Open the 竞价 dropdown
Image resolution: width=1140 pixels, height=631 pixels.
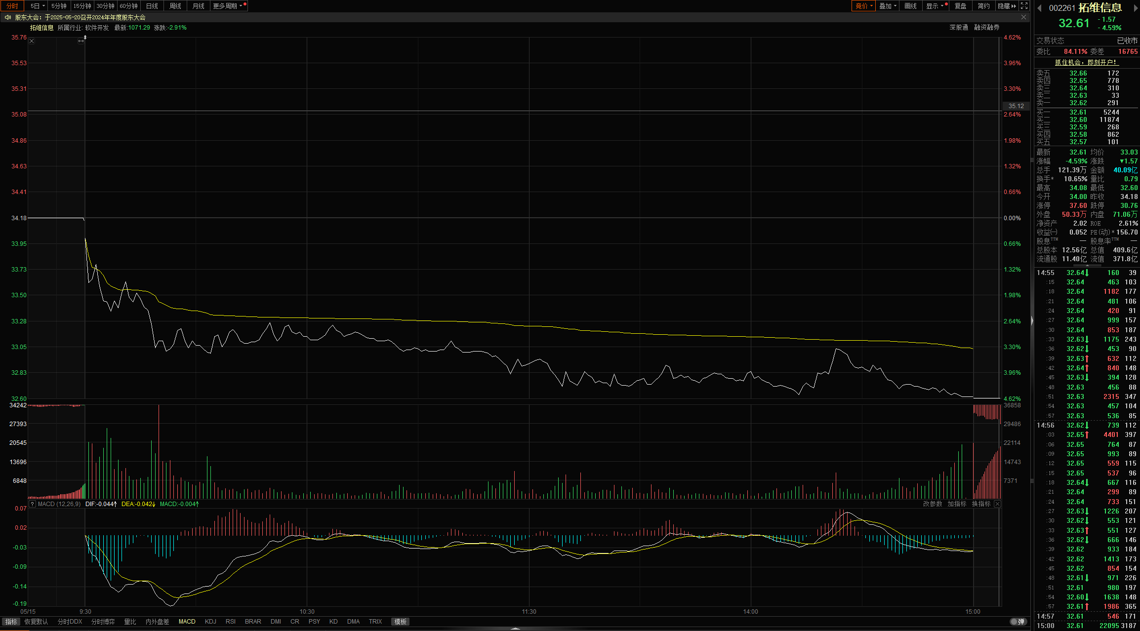click(x=864, y=6)
